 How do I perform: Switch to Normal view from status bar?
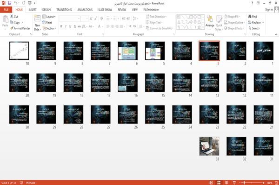tap(211, 183)
